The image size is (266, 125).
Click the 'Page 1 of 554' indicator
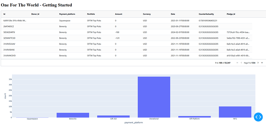pyautogui.click(x=250, y=63)
